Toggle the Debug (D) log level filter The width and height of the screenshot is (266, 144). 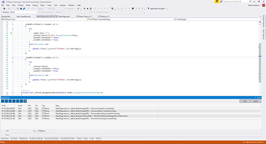coord(7,101)
